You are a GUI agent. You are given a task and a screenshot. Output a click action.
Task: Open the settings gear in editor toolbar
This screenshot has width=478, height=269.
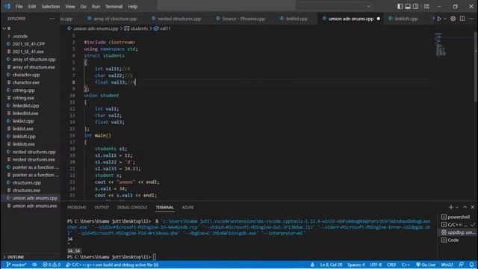(453, 19)
